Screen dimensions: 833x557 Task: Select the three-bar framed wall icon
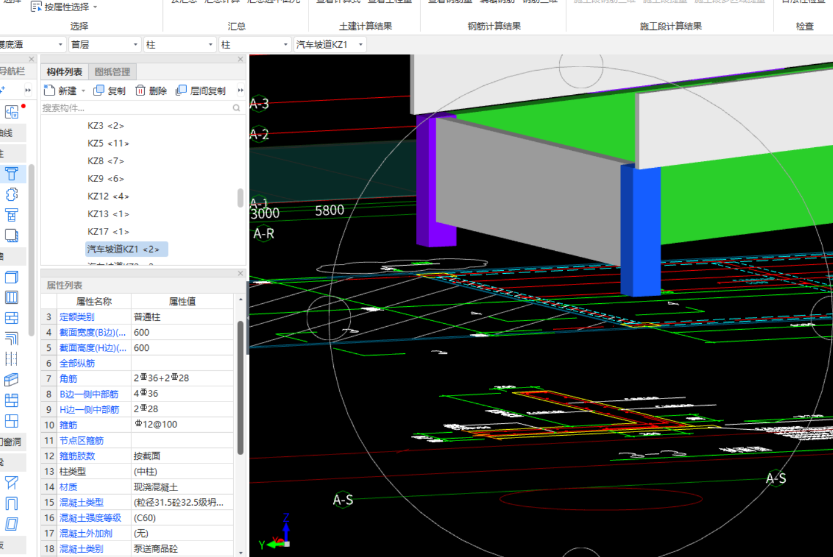11,297
